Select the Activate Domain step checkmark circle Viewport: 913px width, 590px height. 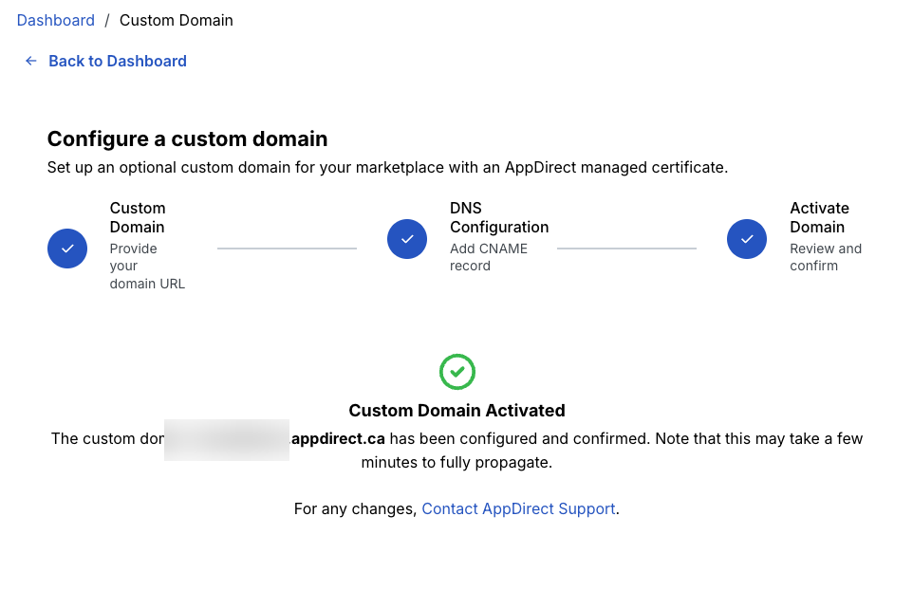pos(747,239)
